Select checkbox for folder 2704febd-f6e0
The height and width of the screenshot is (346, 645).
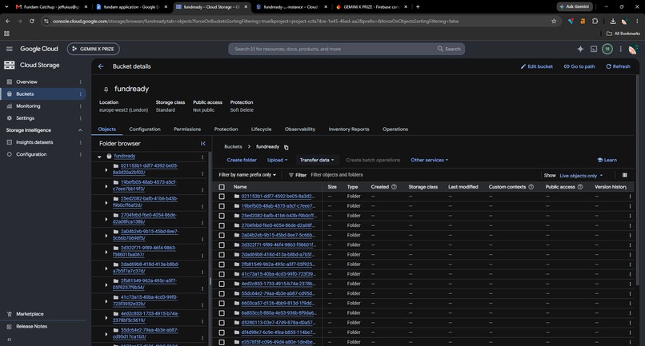pos(222,225)
